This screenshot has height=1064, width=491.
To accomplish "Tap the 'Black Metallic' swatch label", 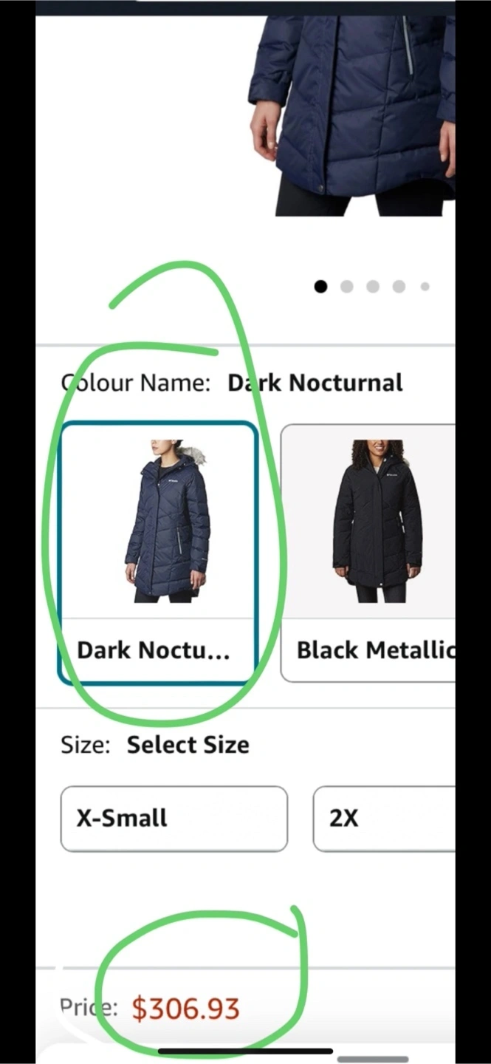I will pos(376,650).
